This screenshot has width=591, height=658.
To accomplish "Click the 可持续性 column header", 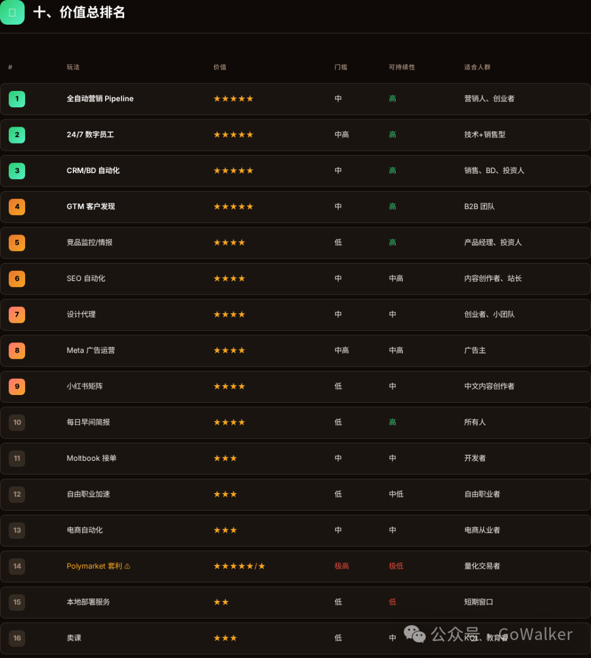I will [402, 67].
